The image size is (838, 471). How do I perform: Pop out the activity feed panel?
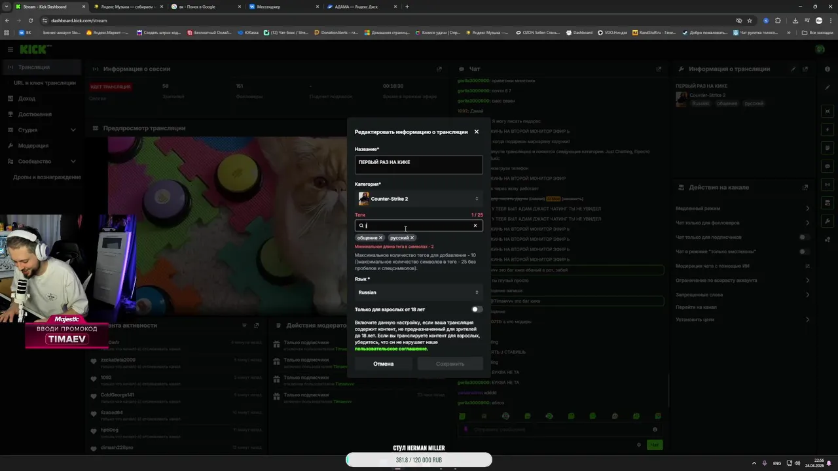(x=256, y=325)
